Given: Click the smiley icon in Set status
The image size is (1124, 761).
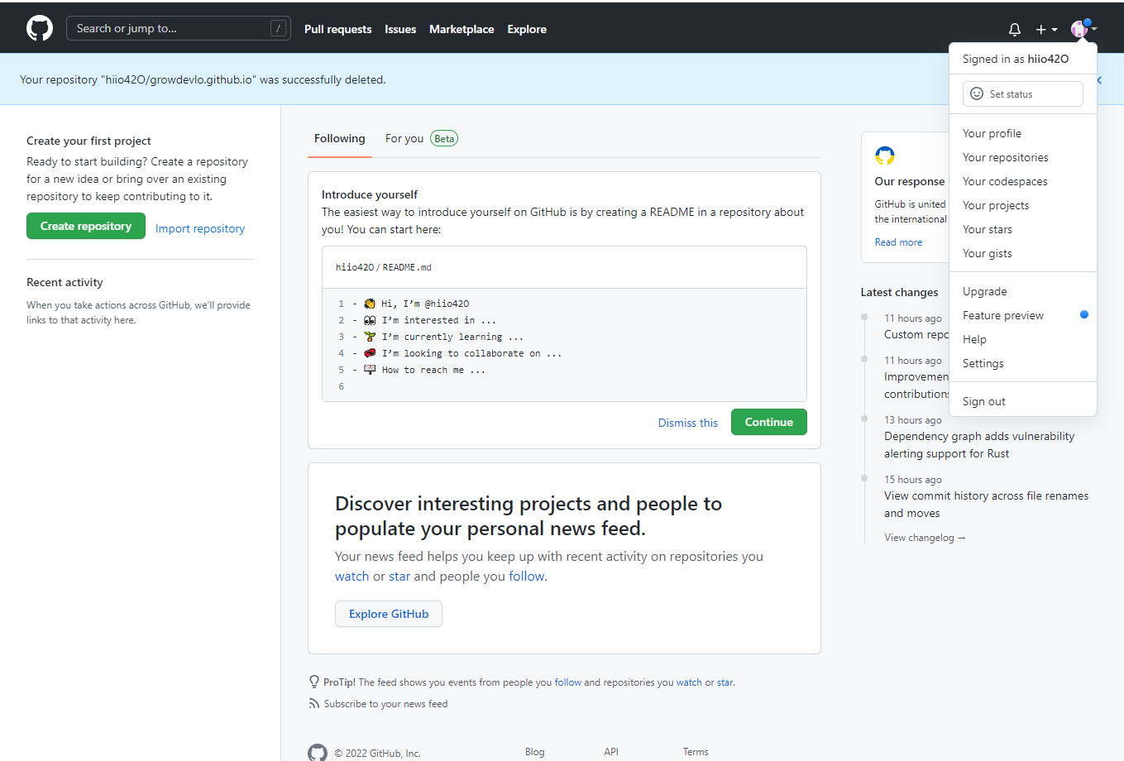Looking at the screenshot, I should [x=977, y=93].
